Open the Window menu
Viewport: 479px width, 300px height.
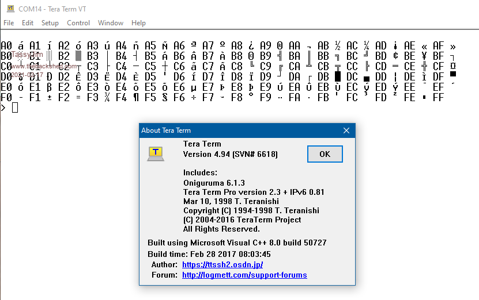pyautogui.click(x=111, y=23)
